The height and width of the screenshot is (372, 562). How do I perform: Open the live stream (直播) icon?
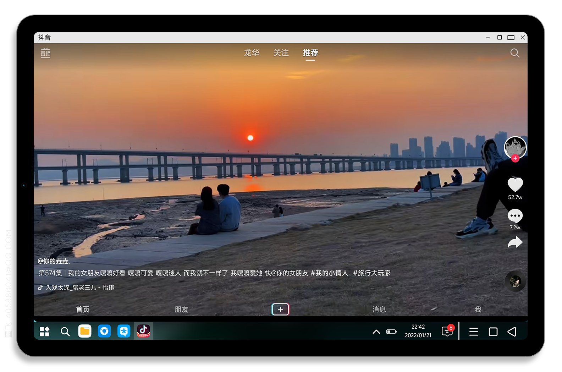[45, 53]
